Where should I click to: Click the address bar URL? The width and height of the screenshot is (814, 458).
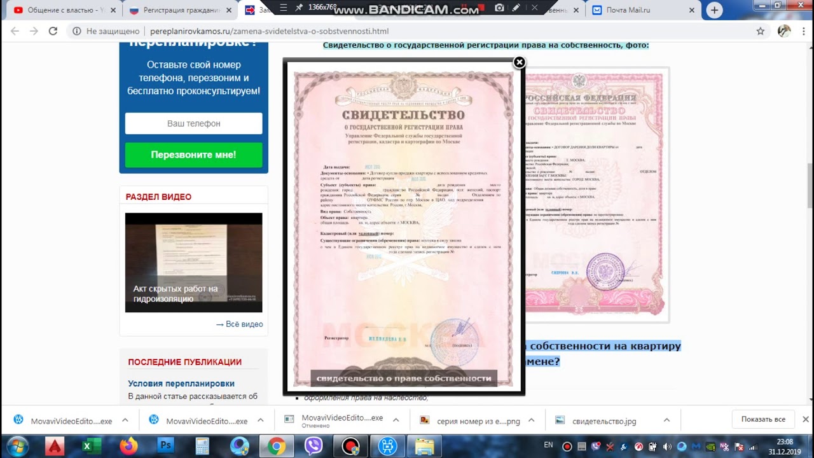[269, 31]
